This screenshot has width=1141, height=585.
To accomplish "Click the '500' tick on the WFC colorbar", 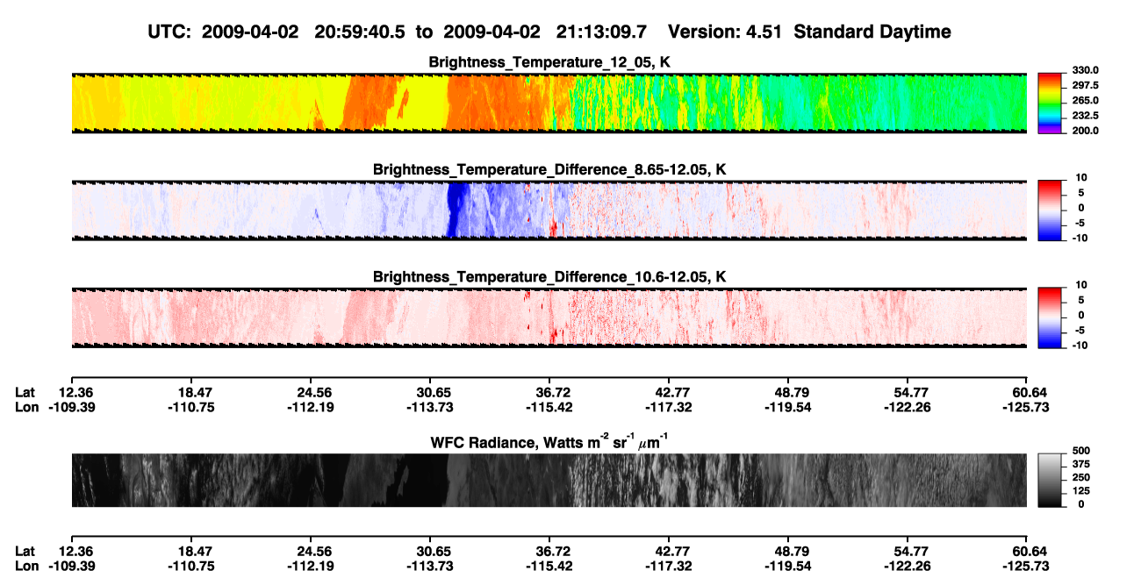I will click(1082, 450).
